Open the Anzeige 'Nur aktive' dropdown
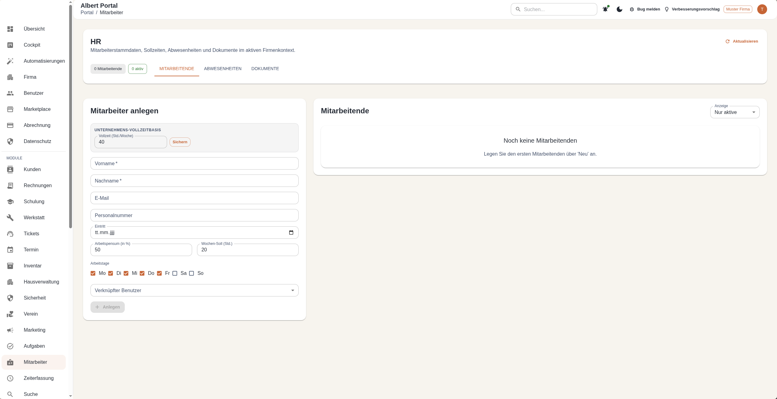This screenshot has width=777, height=399. coord(735,112)
